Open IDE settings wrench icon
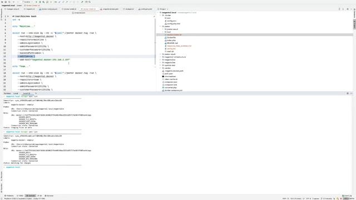Image resolution: width=356 pixels, height=200 pixels. point(82,2)
